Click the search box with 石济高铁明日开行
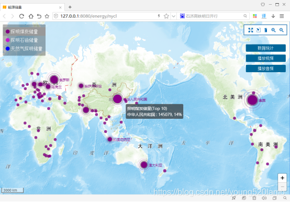The image size is (290, 202). (213, 16)
